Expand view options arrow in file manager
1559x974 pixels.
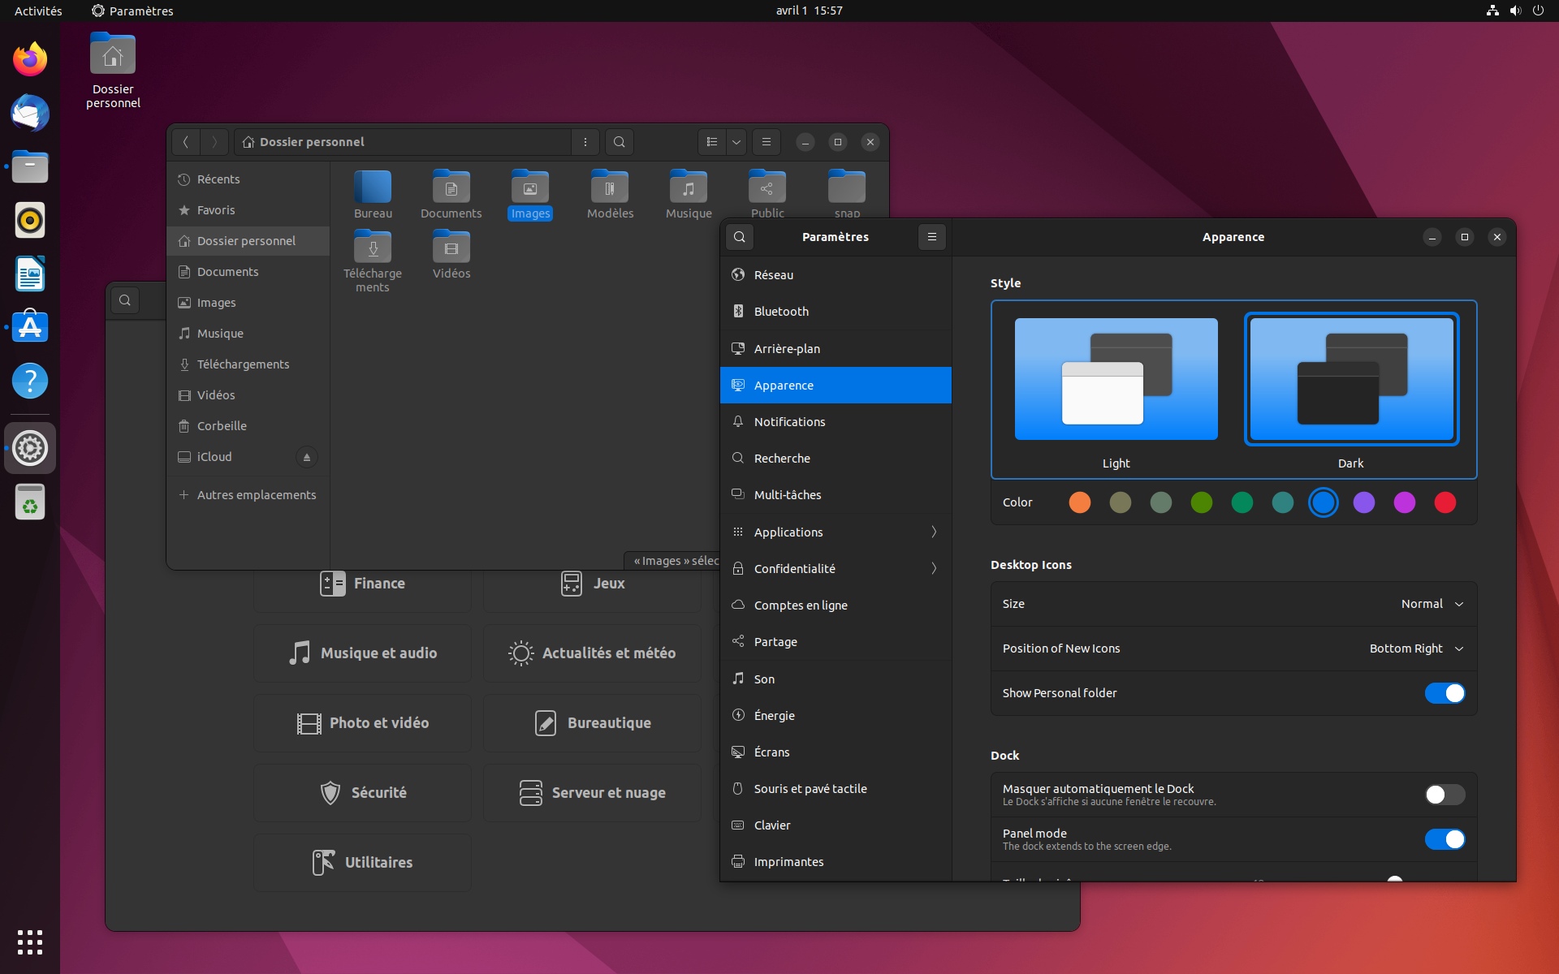(x=736, y=142)
